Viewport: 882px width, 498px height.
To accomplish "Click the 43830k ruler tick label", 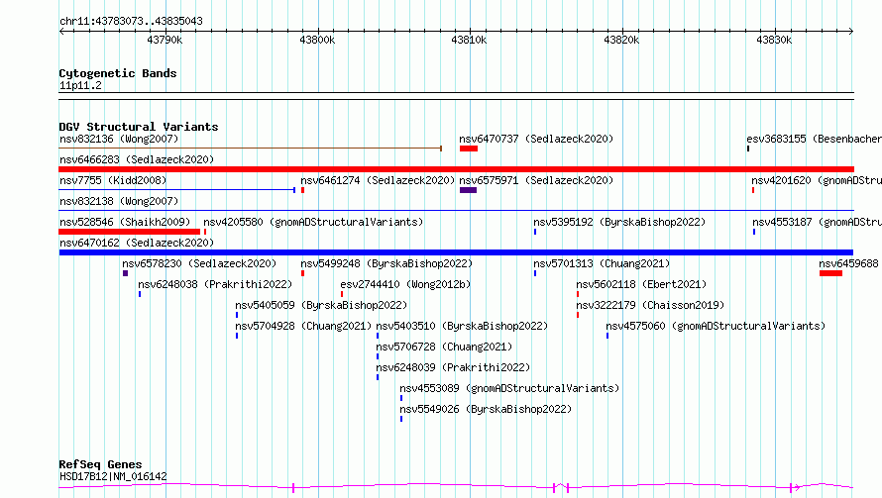I will click(774, 40).
